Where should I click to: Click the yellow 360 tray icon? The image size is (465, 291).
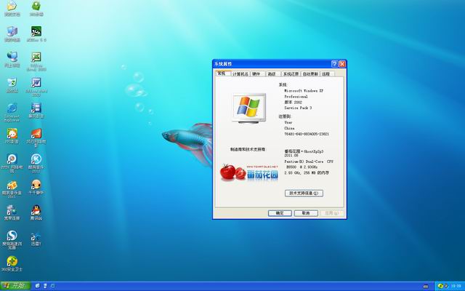click(440, 286)
